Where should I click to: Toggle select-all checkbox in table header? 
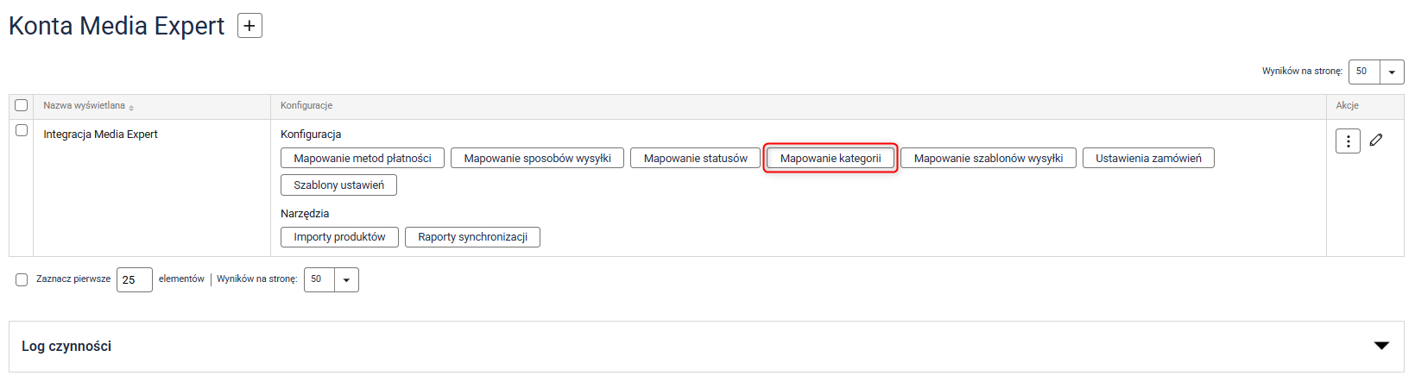tap(22, 105)
